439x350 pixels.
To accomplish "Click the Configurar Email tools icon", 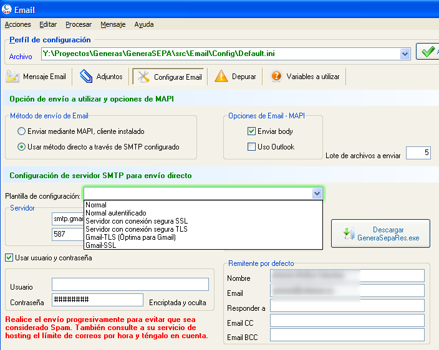I will [x=143, y=77].
